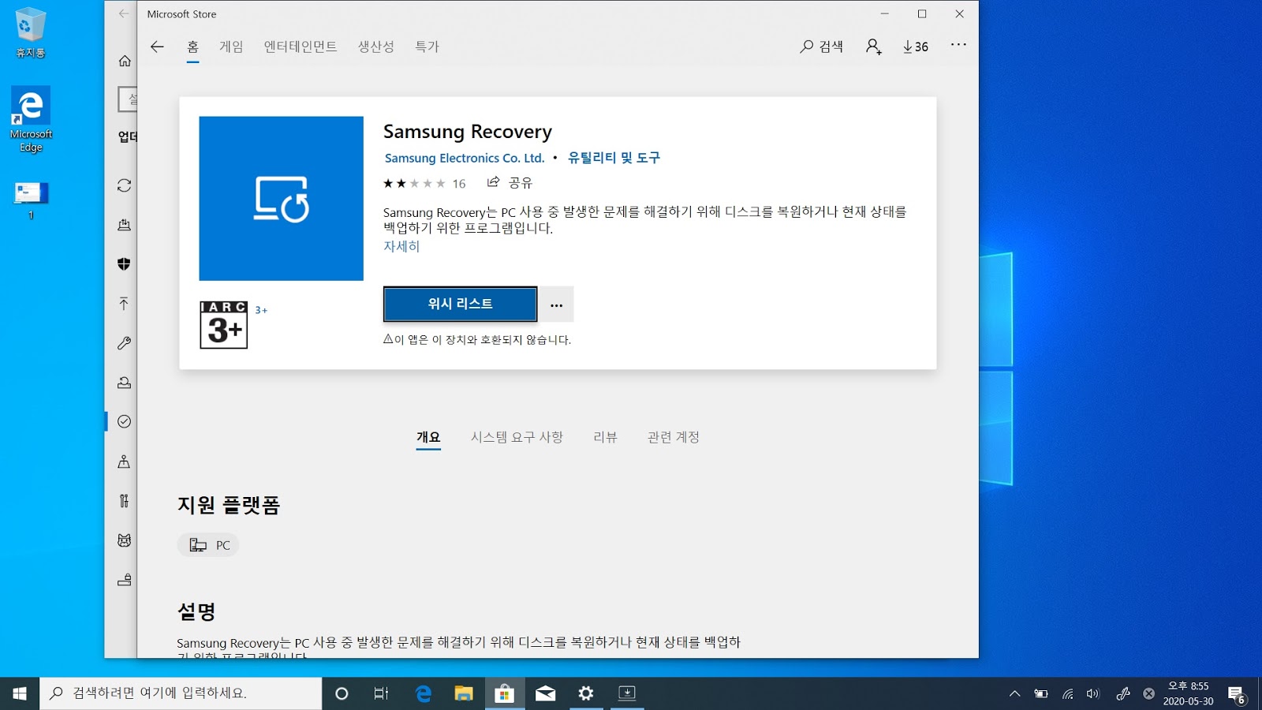
Task: Select the 홈 tab
Action: [192, 47]
